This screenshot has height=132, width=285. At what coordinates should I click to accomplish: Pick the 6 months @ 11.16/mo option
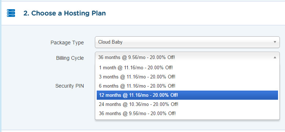pyautogui.click(x=187, y=86)
